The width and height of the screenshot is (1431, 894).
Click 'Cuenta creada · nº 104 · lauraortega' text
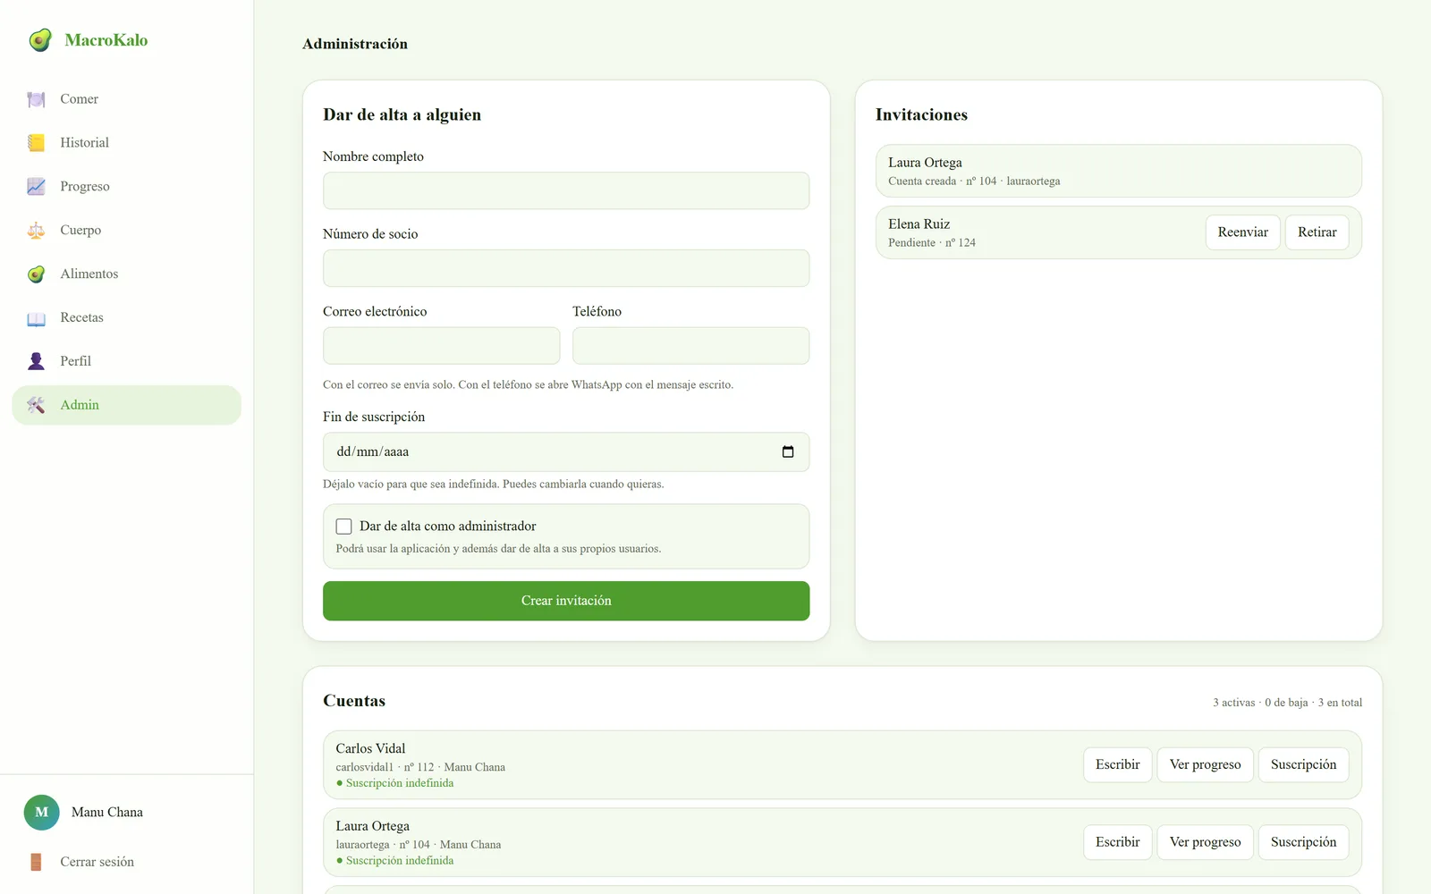click(974, 181)
